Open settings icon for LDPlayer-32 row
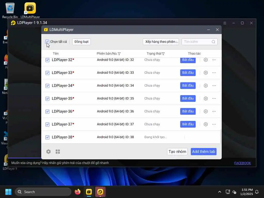Screen dimensions: 264x198 (x=205, y=60)
